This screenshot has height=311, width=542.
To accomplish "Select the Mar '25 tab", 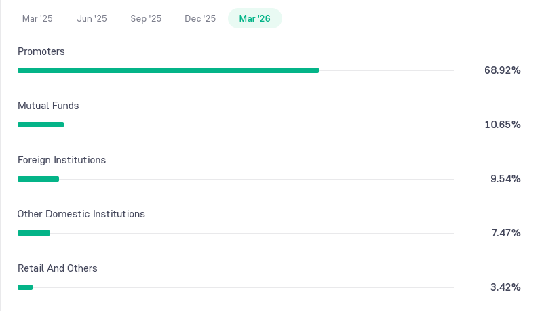I will click(37, 18).
